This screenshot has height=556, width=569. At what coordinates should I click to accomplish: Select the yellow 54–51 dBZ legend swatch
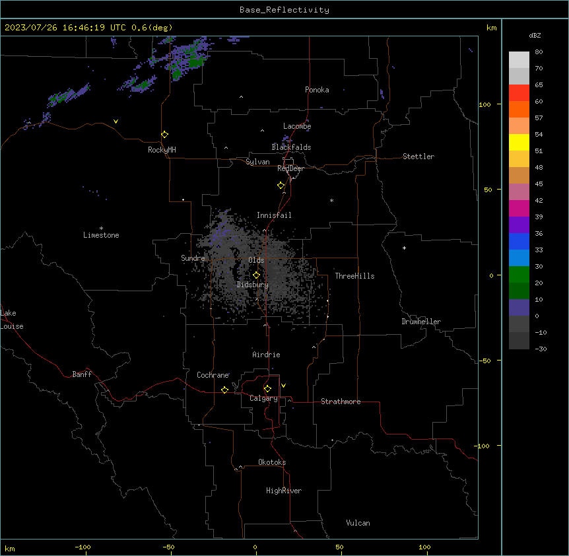tap(519, 142)
